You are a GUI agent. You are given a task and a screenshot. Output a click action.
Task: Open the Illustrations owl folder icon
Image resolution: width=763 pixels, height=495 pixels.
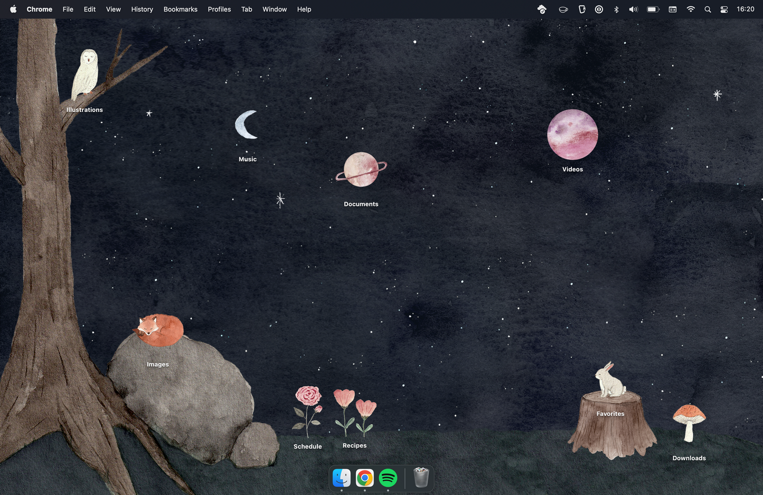pyautogui.click(x=85, y=75)
